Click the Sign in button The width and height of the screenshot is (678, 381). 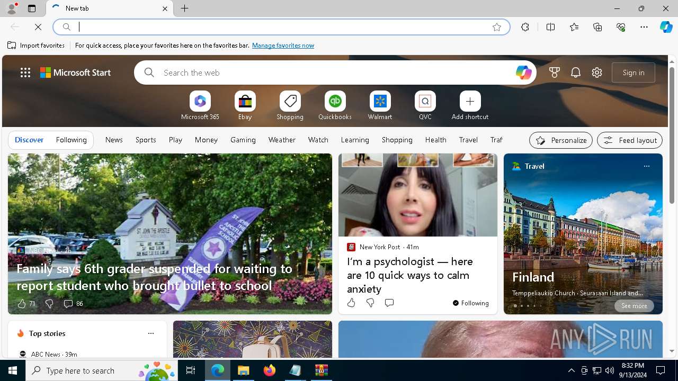click(x=634, y=72)
